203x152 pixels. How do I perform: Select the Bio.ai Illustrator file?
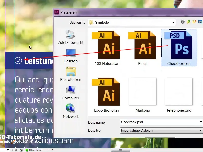pyautogui.click(x=143, y=48)
